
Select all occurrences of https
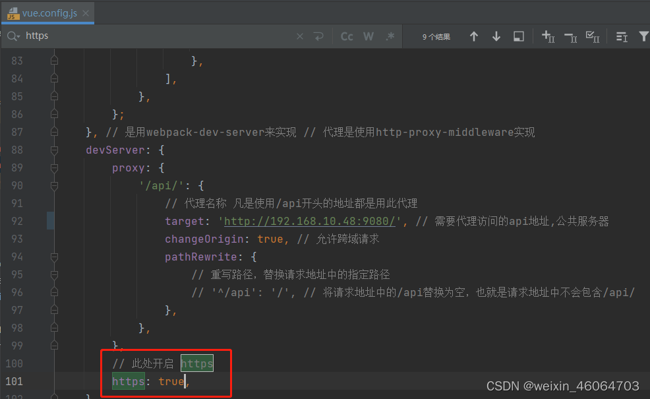pyautogui.click(x=593, y=38)
